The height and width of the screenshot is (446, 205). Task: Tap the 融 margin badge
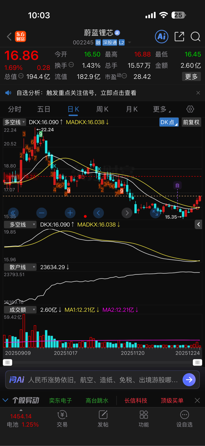tap(98, 42)
